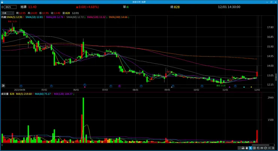
Task: Click the timestamp 12/01 14:30:00
Action: pos(229,7)
